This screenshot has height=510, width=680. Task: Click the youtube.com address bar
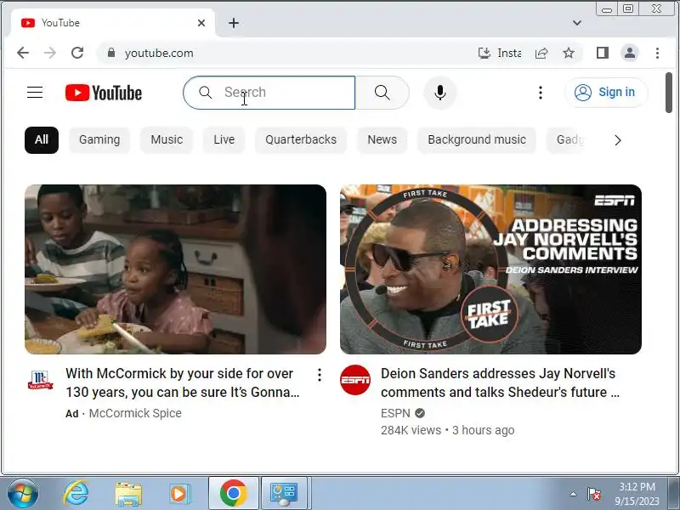click(286, 53)
